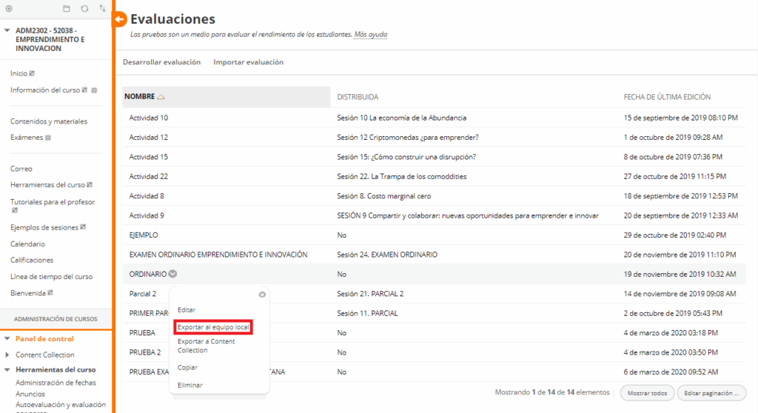Image resolution: width=758 pixels, height=413 pixels.
Task: Expand the Content Collection section
Action: 7,355
